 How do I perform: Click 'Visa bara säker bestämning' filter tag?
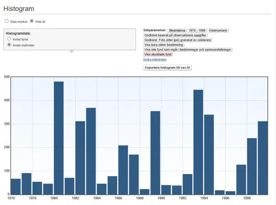tap(164, 45)
